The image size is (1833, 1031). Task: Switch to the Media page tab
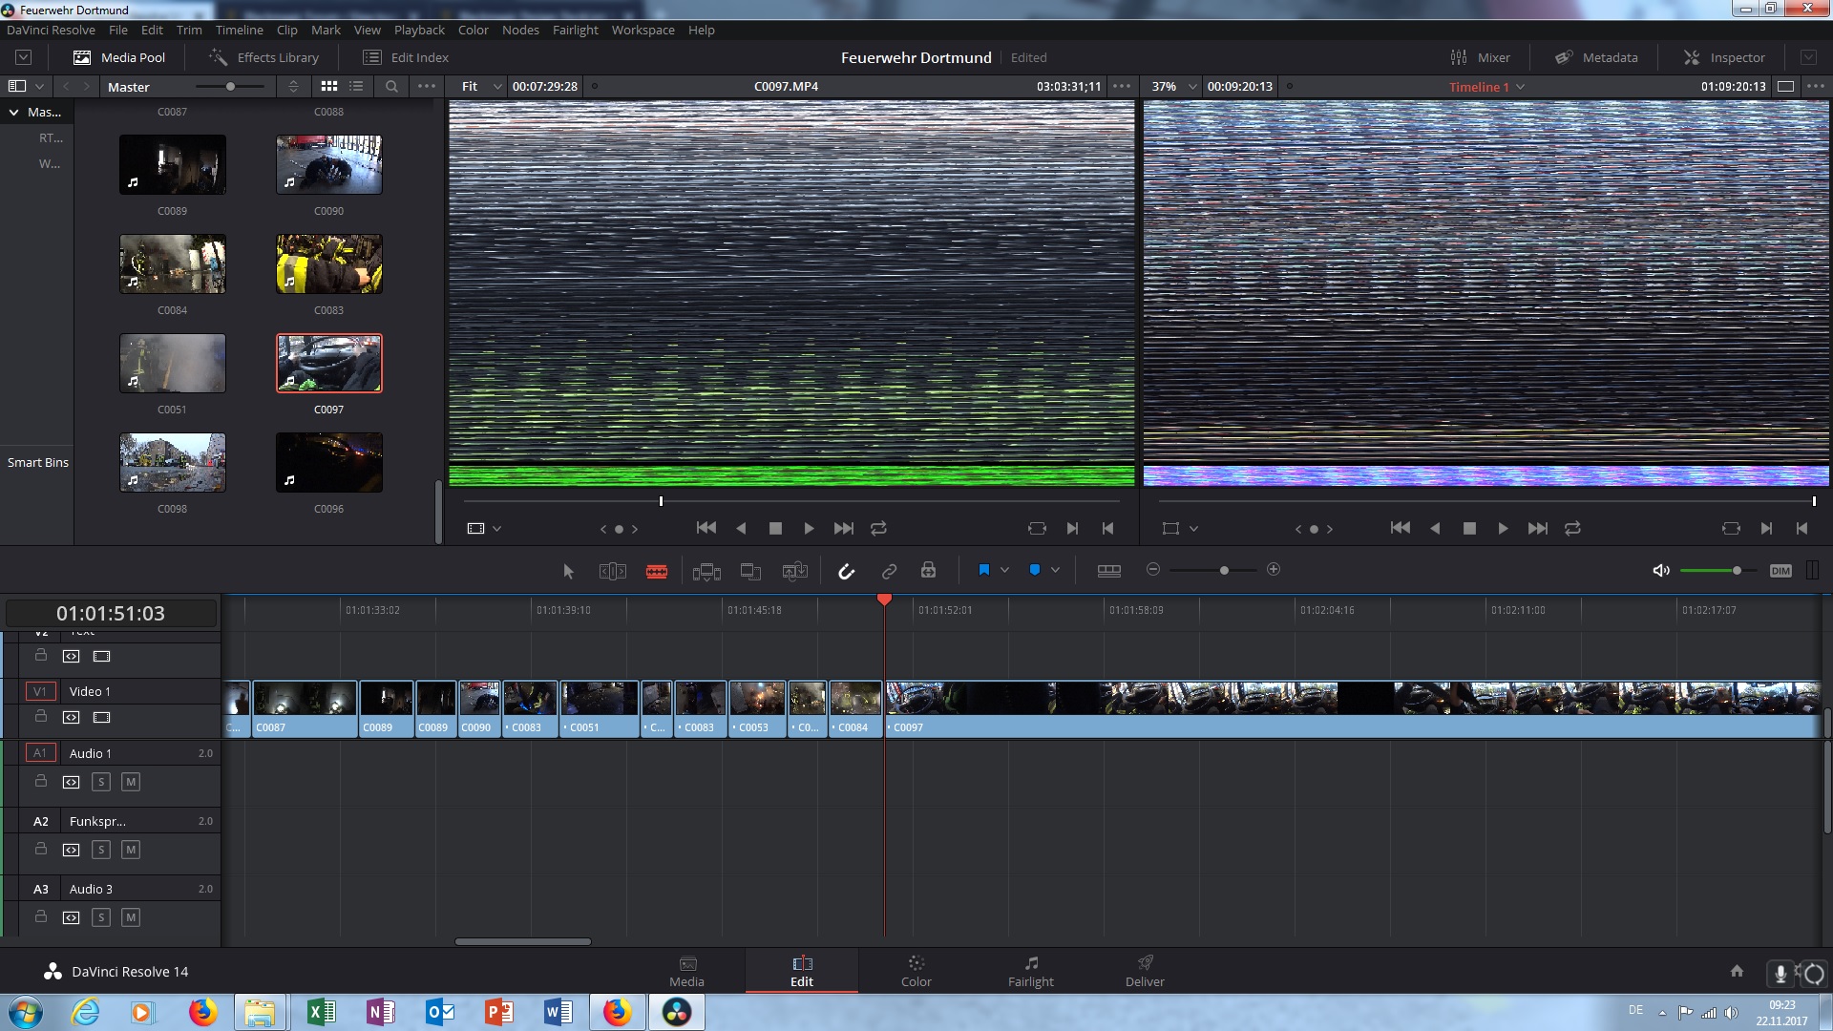pos(686,971)
